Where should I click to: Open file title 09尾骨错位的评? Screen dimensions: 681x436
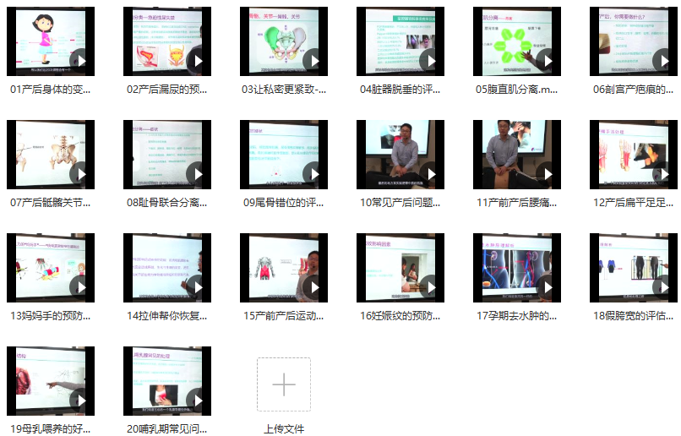(x=284, y=202)
